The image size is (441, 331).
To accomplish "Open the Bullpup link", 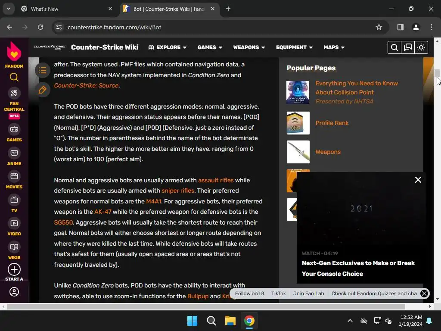I will pyautogui.click(x=198, y=296).
